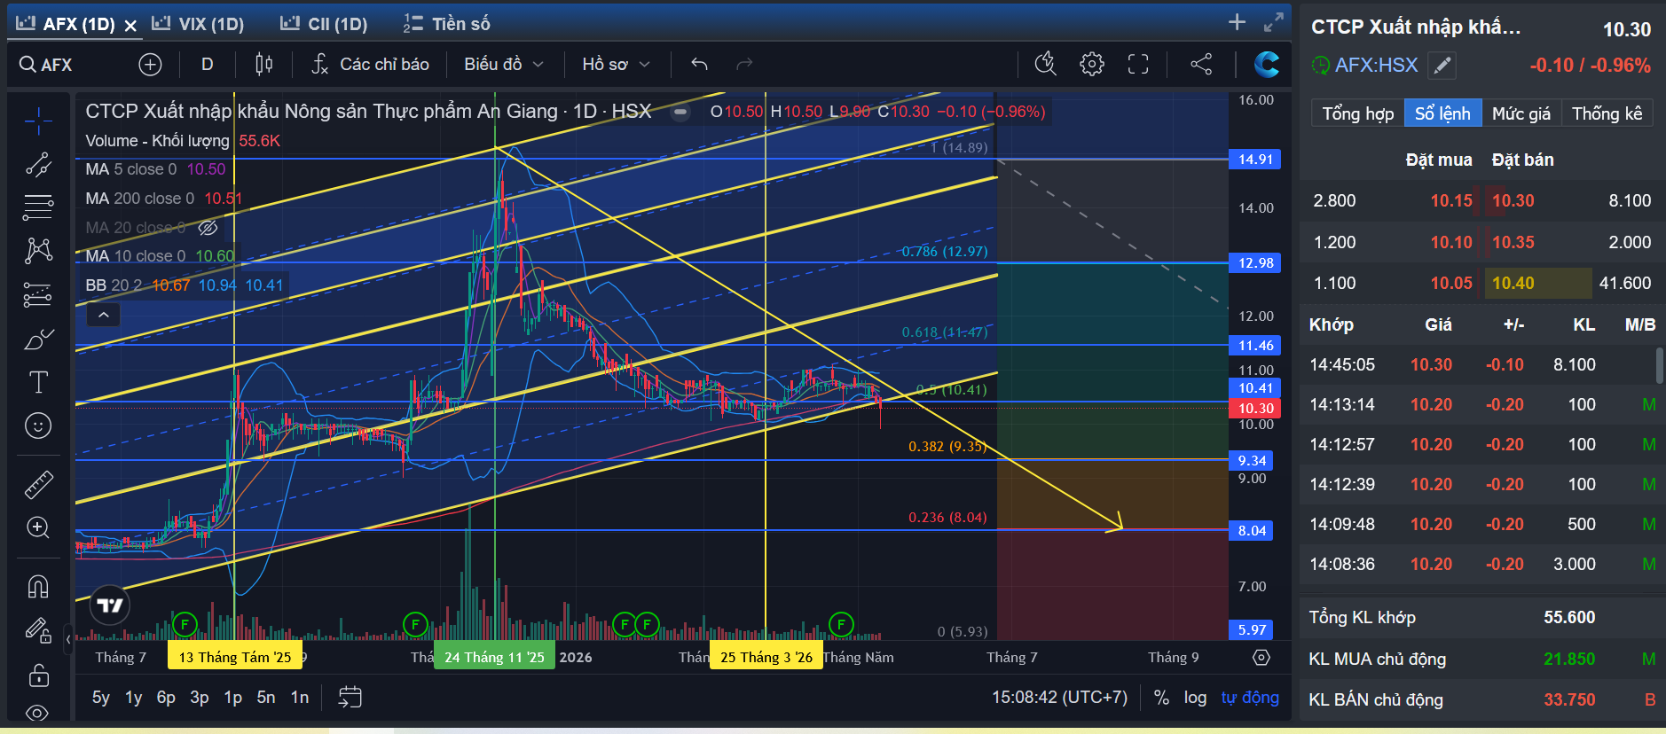Click the share chart icon

coord(1201,64)
